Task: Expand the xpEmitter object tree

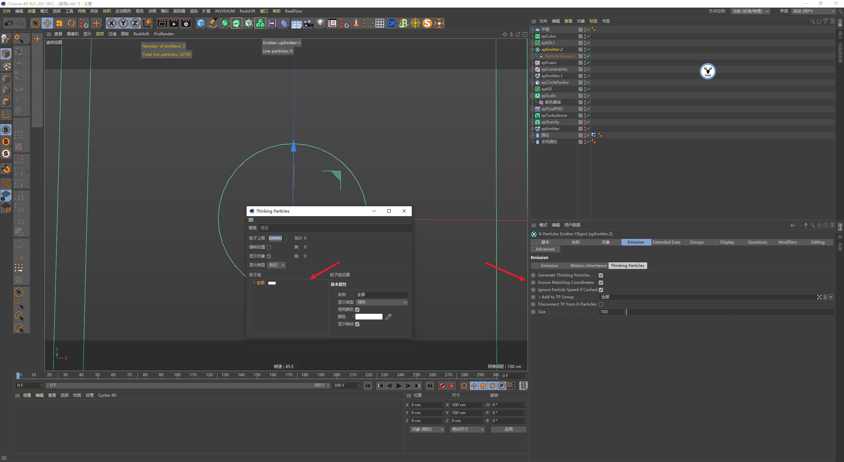Action: point(532,128)
